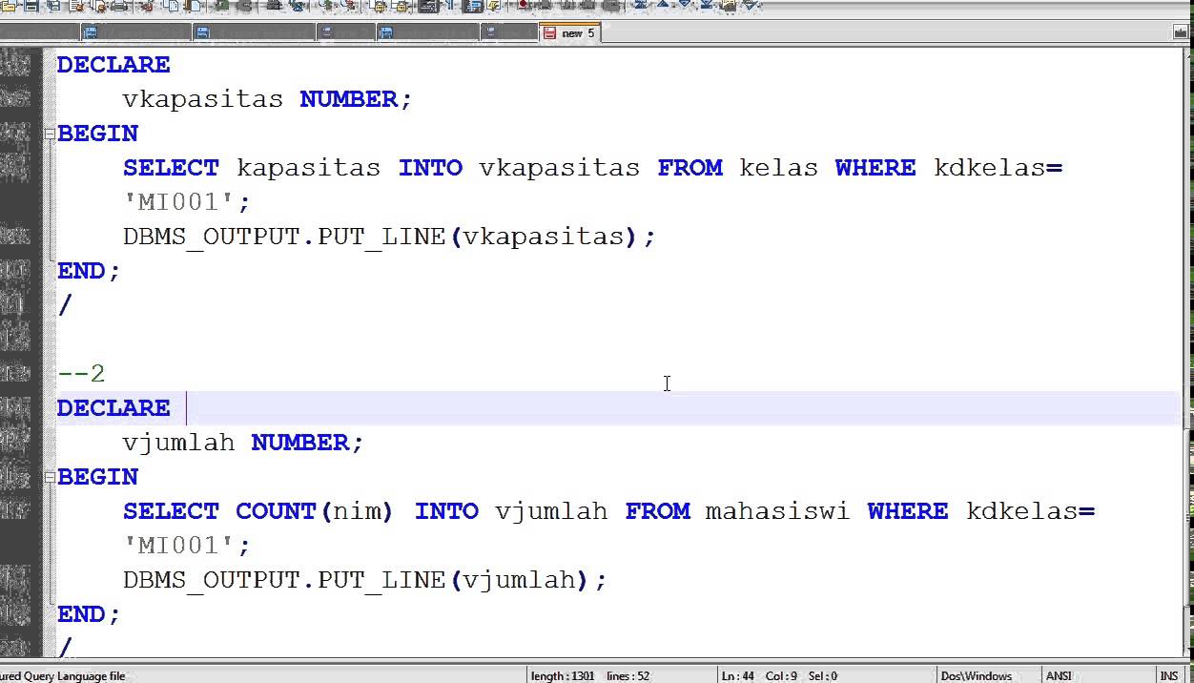The width and height of the screenshot is (1194, 683).
Task: Collapse the BEGIN block after DECLARE vkapasitas
Action: pos(50,133)
